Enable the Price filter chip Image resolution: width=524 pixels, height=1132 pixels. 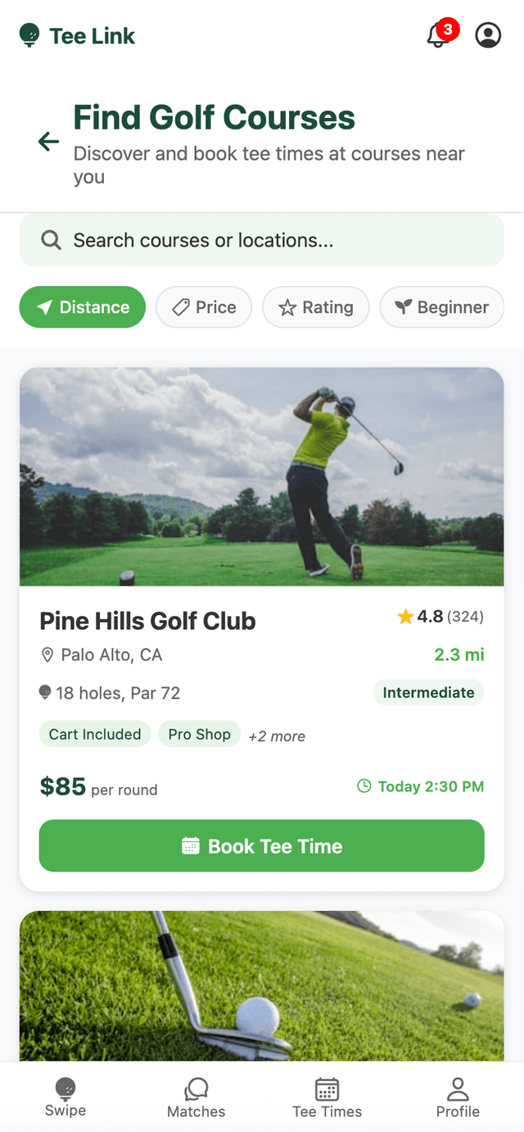[x=204, y=307]
